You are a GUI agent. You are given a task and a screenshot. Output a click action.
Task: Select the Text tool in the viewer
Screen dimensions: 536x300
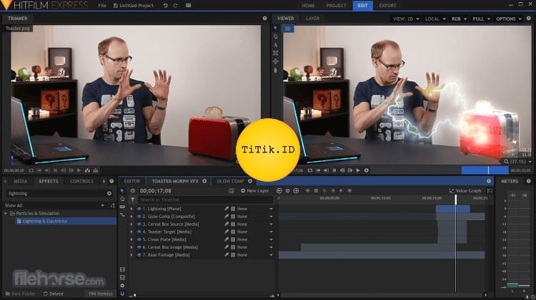[x=276, y=45]
